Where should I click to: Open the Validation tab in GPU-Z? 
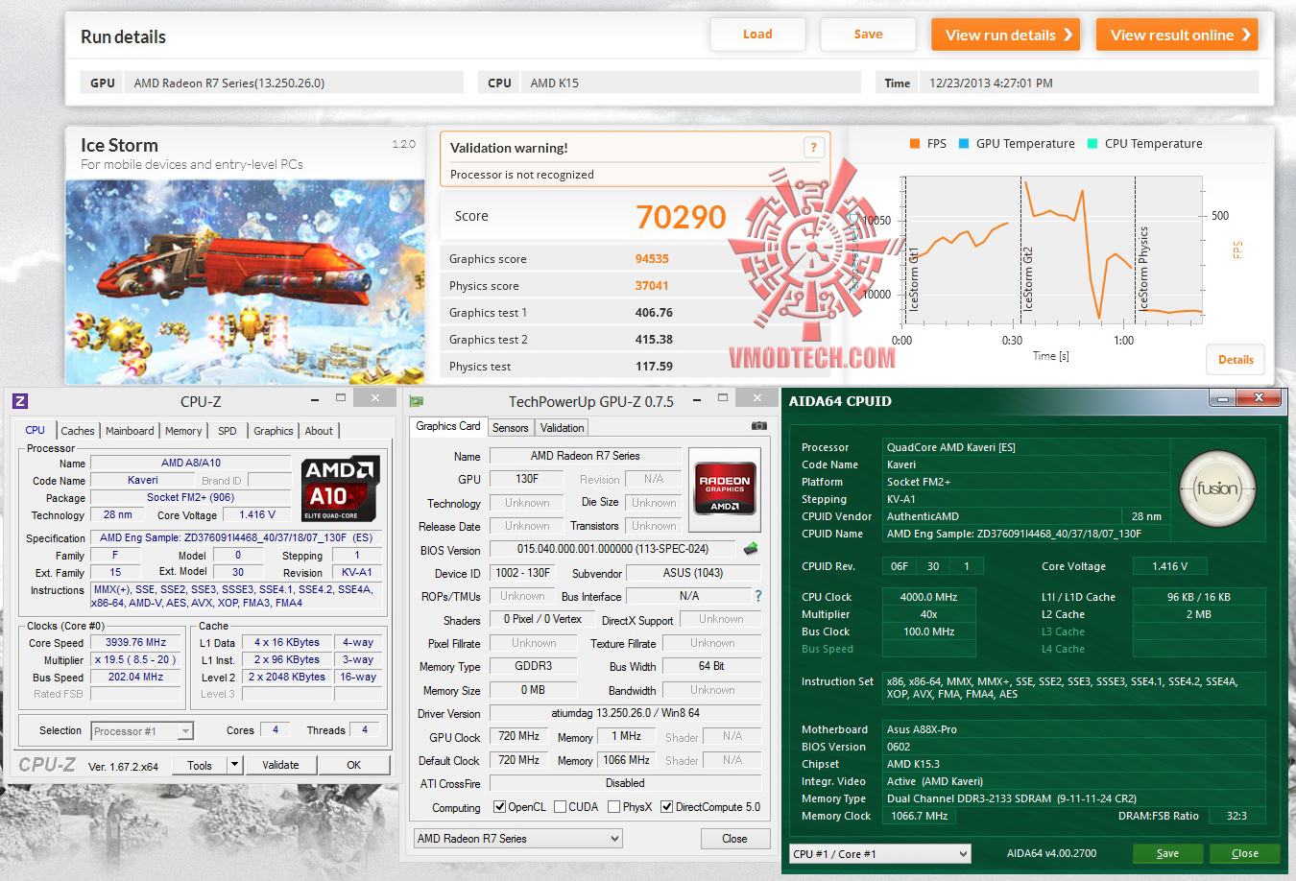tap(562, 428)
